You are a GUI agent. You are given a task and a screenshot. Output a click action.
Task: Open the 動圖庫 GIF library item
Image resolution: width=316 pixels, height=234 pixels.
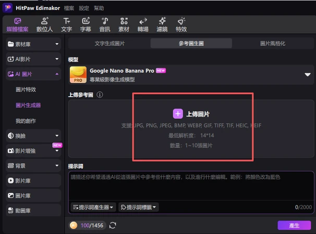click(x=33, y=211)
